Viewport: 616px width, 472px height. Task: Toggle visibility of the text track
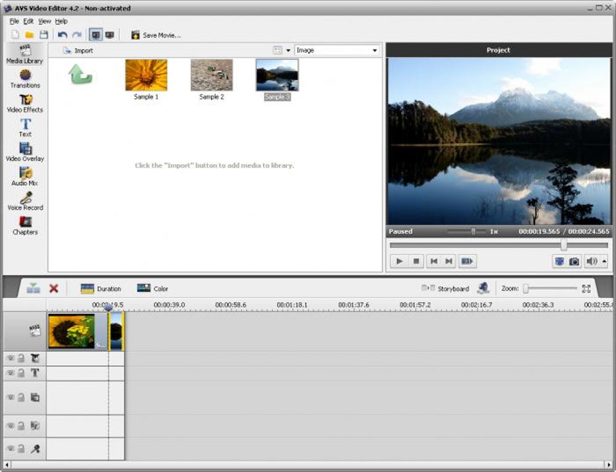[x=10, y=374]
